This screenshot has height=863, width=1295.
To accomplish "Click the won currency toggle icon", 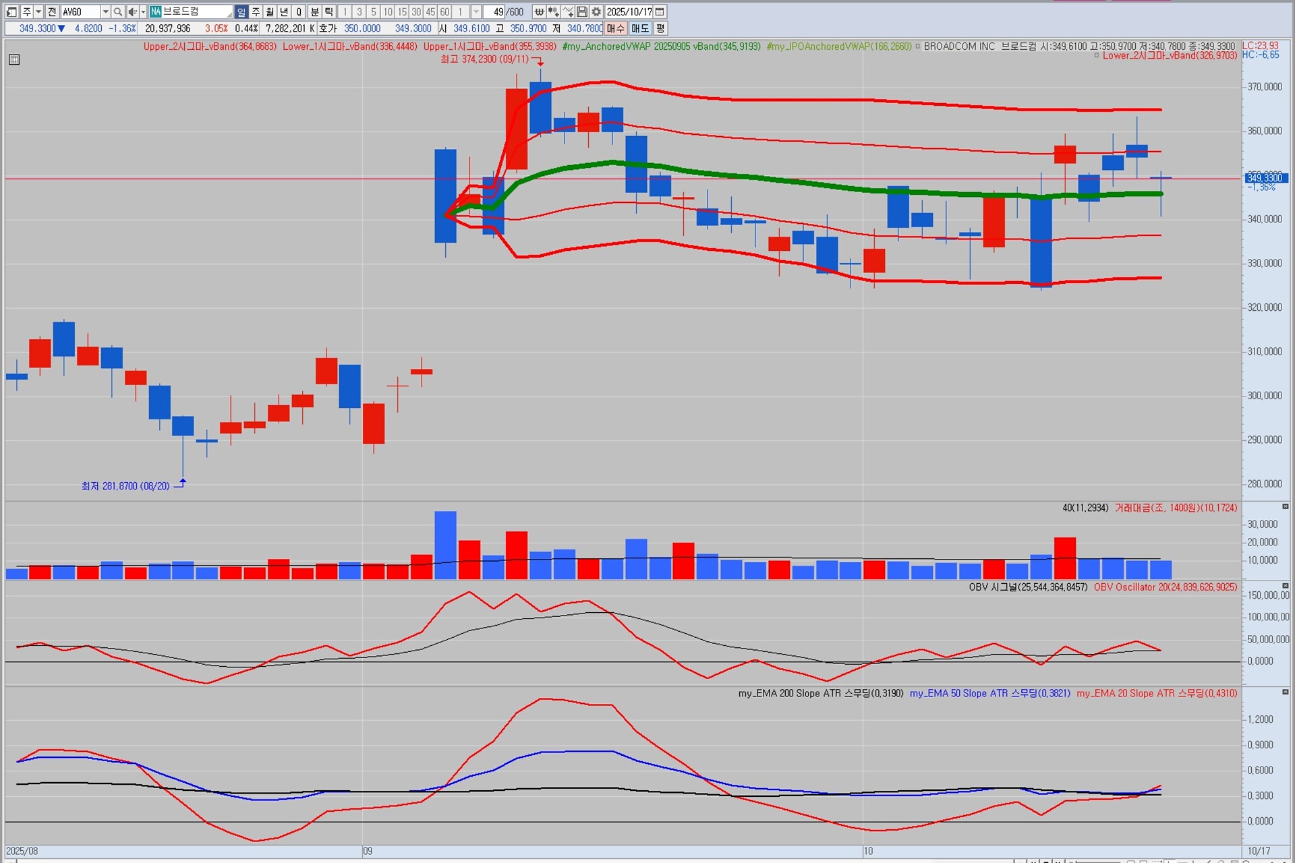I will coord(539,11).
